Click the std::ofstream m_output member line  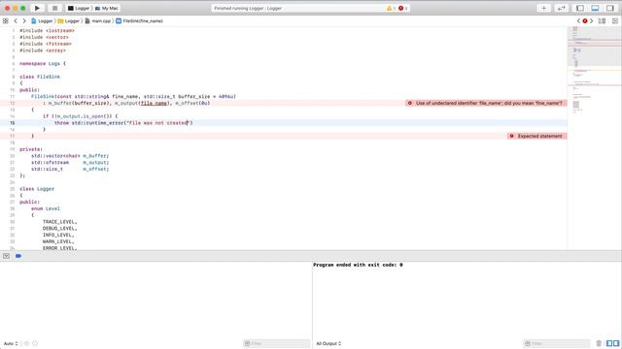[x=70, y=163]
